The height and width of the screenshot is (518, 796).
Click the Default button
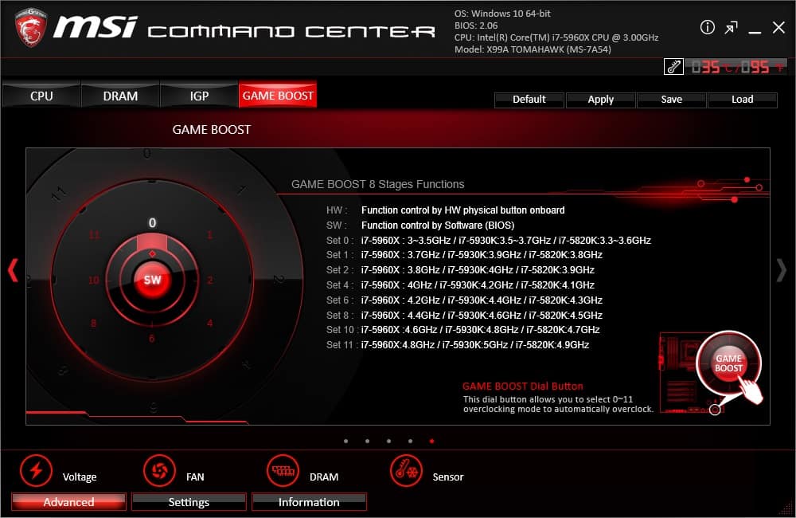pos(529,100)
